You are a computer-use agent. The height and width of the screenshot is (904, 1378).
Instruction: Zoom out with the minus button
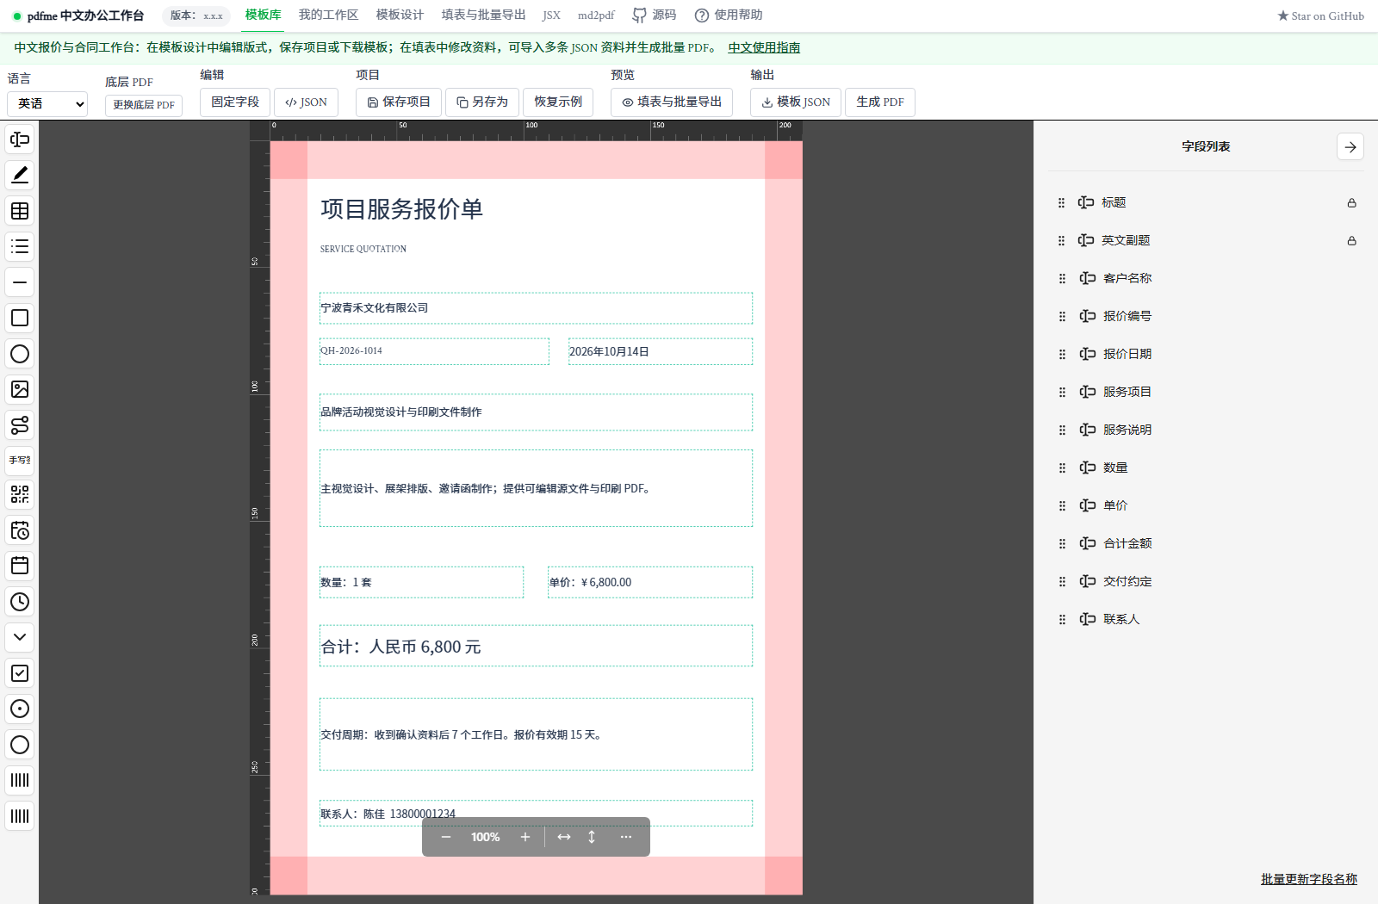pos(446,837)
